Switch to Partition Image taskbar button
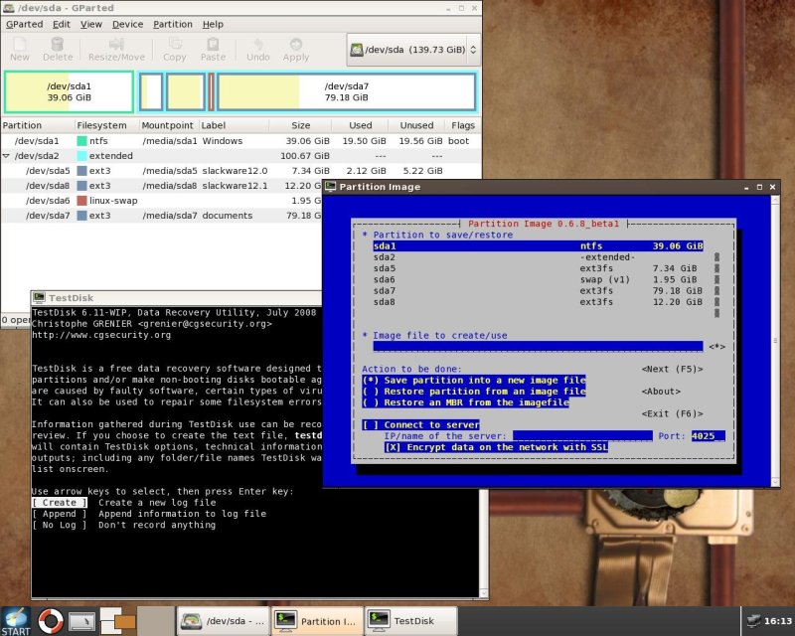795x636 pixels. pyautogui.click(x=317, y=621)
